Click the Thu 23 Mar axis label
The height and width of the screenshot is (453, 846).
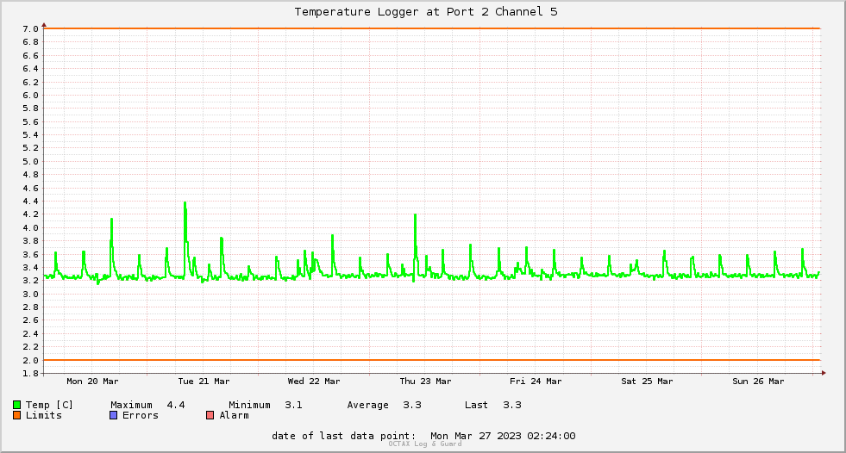point(425,382)
